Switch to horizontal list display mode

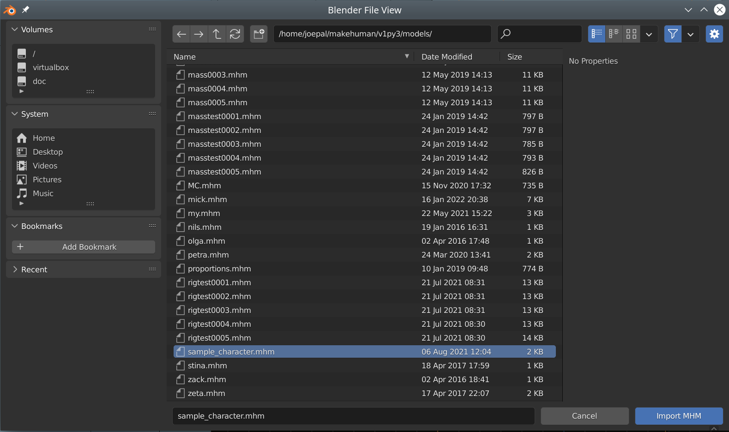tap(614, 34)
